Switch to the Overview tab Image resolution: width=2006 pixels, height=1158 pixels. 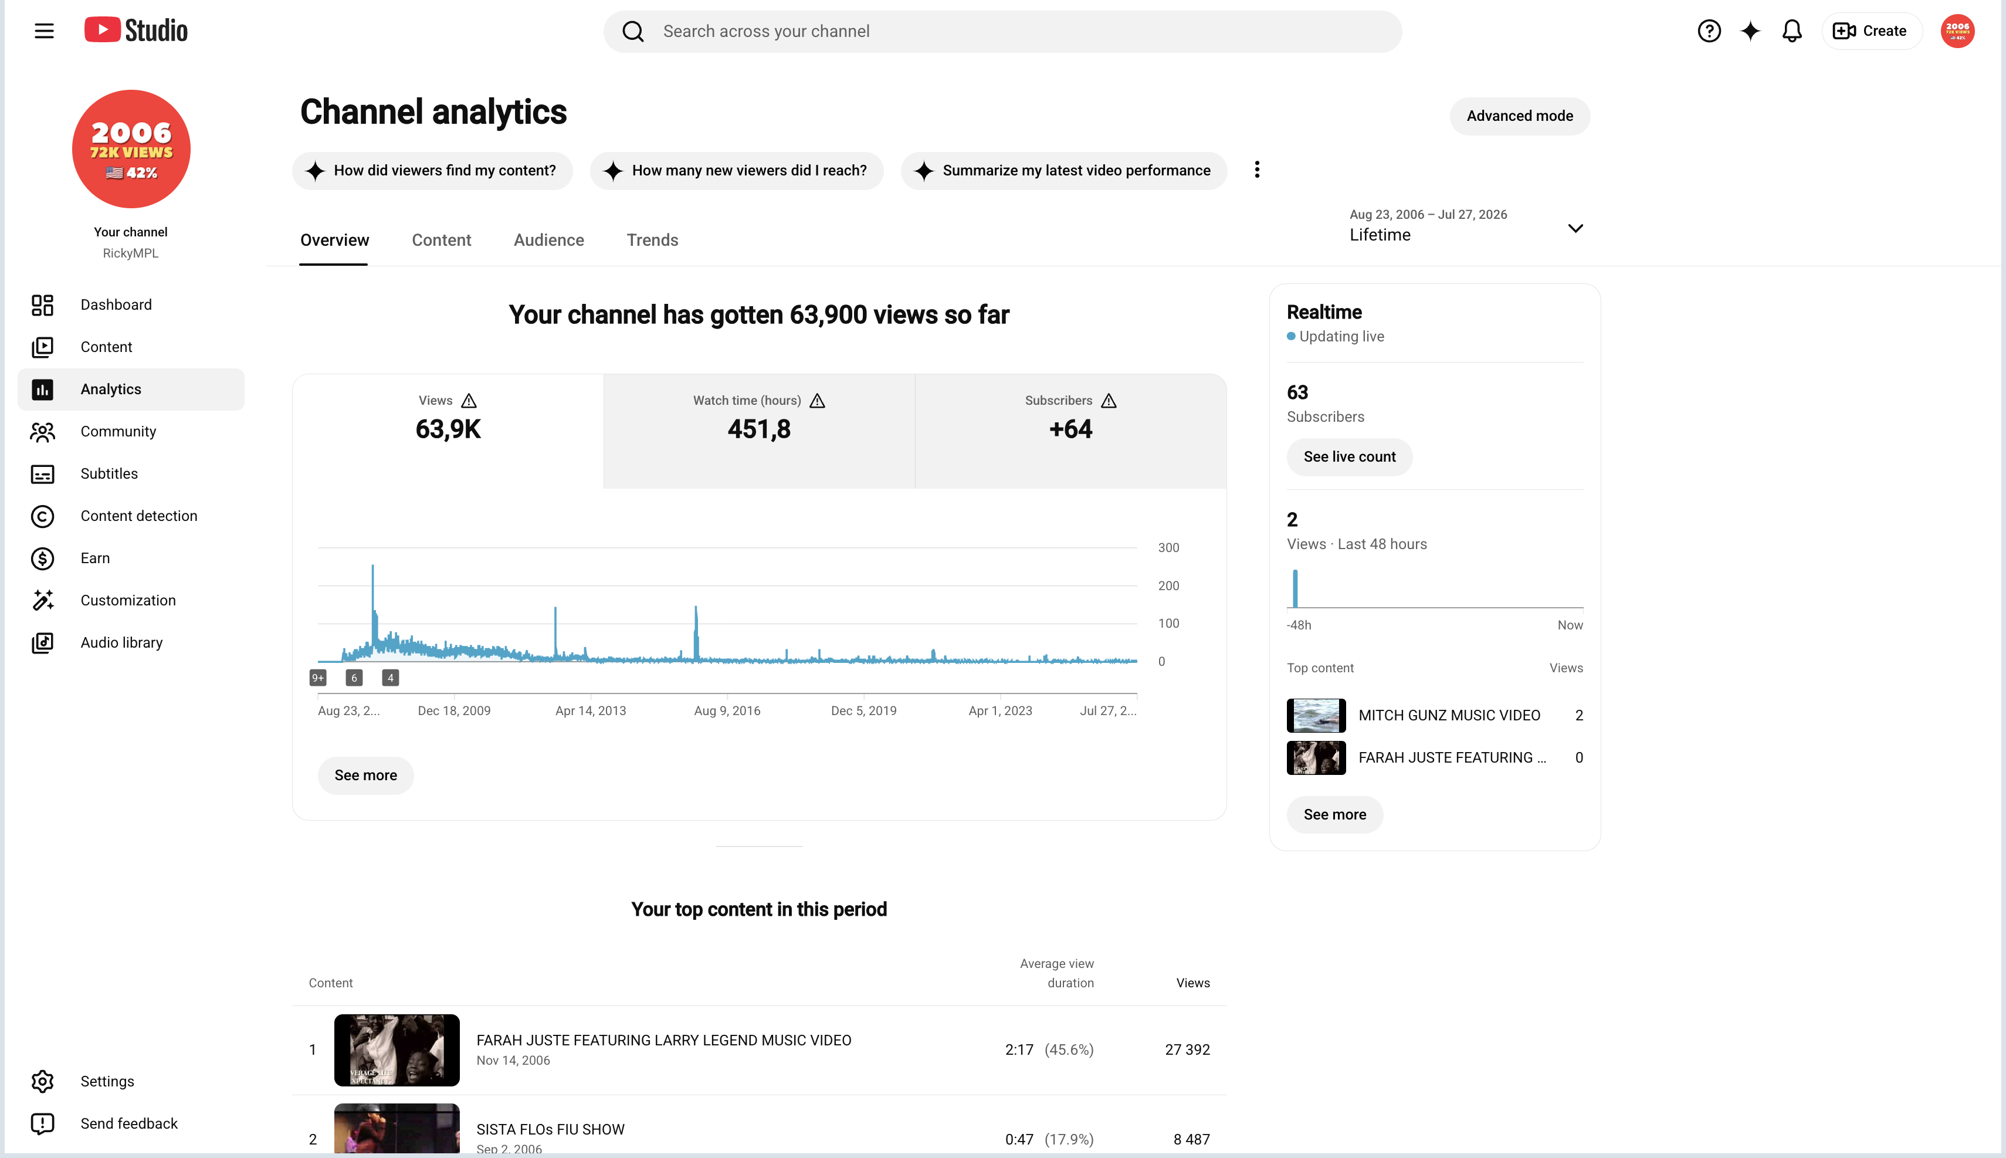point(334,240)
